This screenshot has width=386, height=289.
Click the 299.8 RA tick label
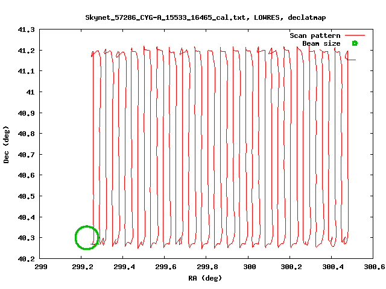click(x=207, y=267)
